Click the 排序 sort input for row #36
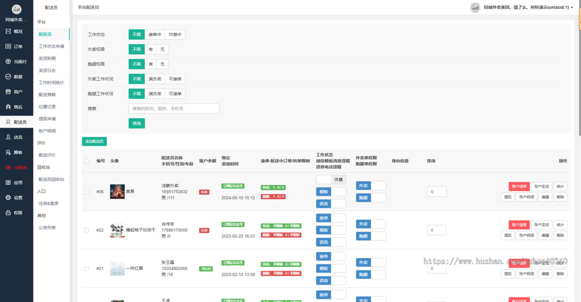Screen dimensions: 581x302 (436, 192)
